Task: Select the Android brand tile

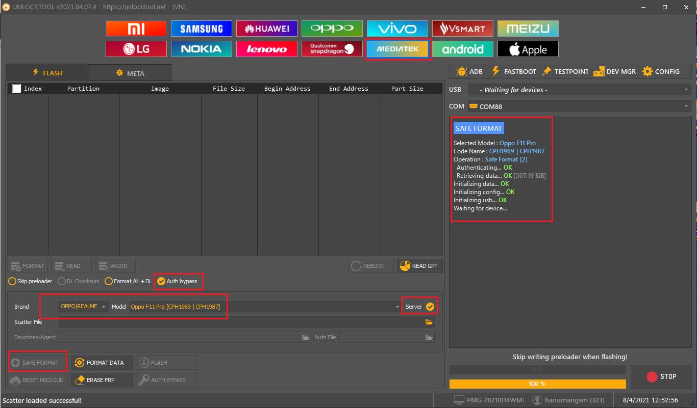Action: point(463,49)
